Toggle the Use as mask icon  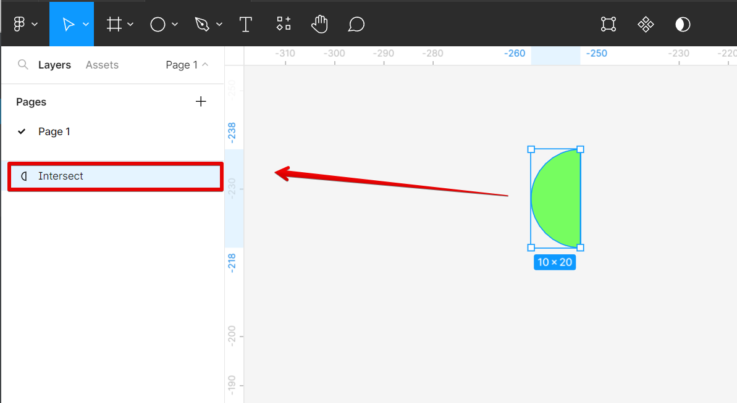(683, 24)
